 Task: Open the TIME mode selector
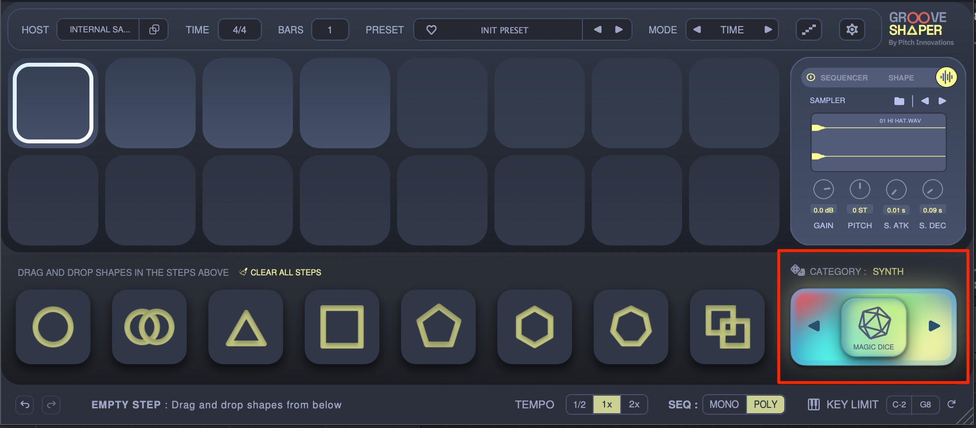tap(732, 29)
